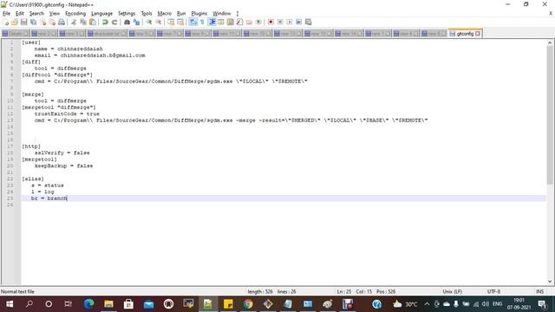Open Microsoft Edge from the taskbar
The width and height of the screenshot is (555, 312).
88,304
